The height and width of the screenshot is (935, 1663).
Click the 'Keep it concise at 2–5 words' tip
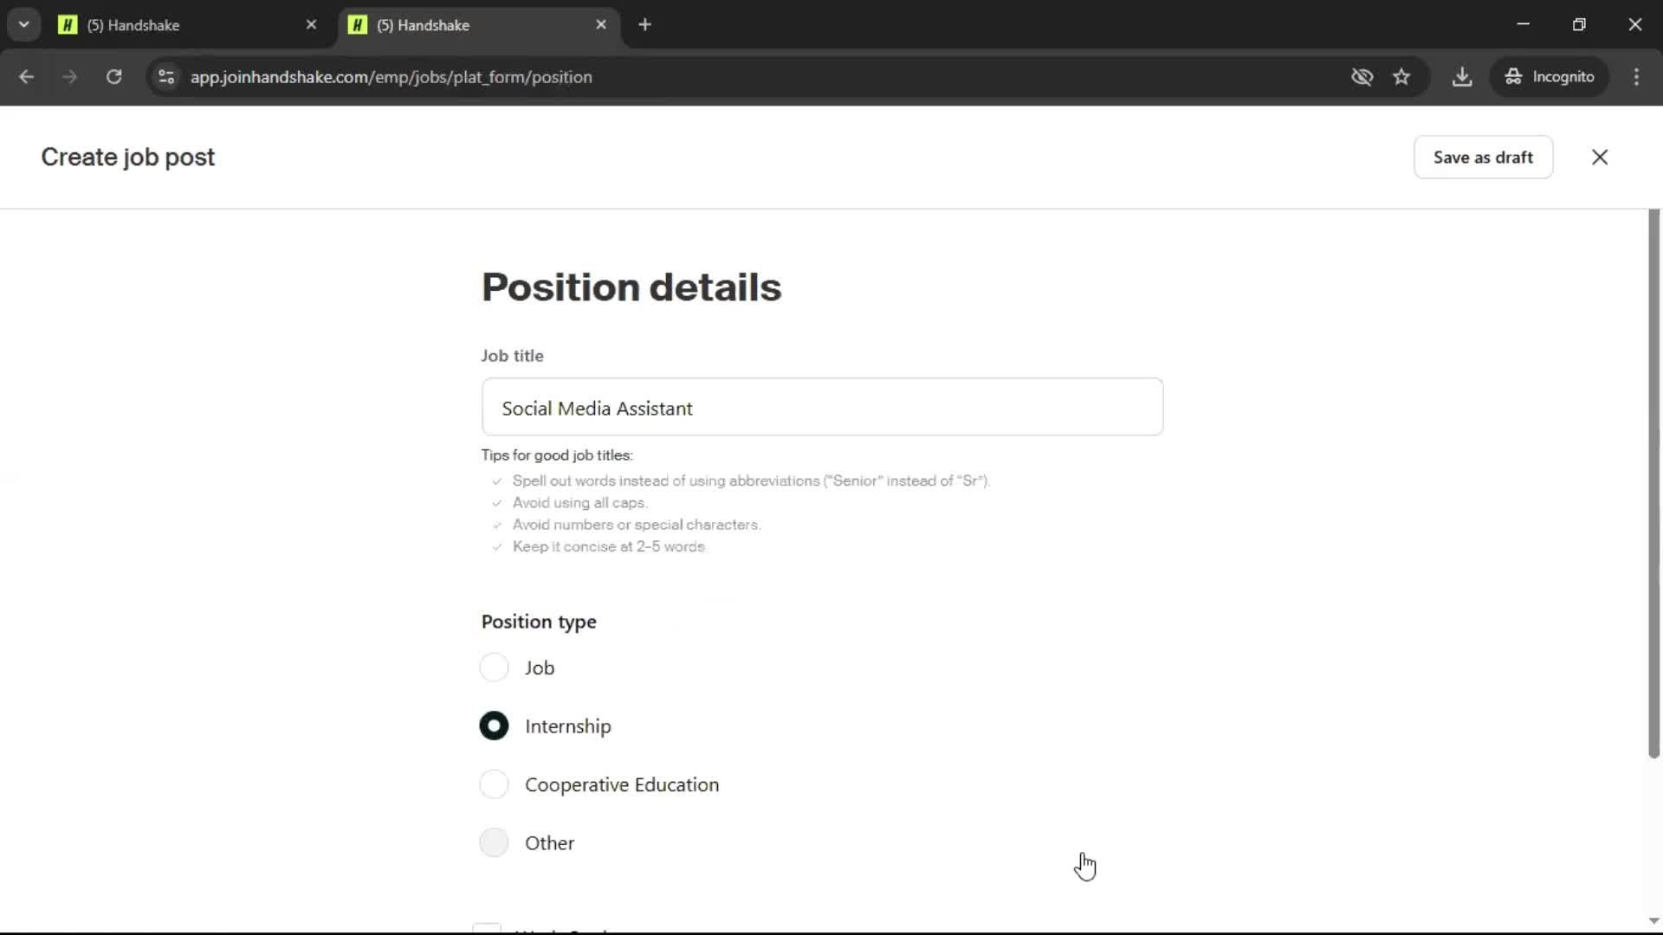click(x=609, y=546)
